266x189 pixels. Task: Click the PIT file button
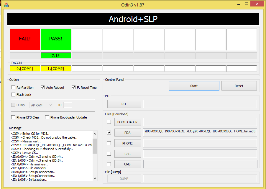pyautogui.click(x=124, y=104)
